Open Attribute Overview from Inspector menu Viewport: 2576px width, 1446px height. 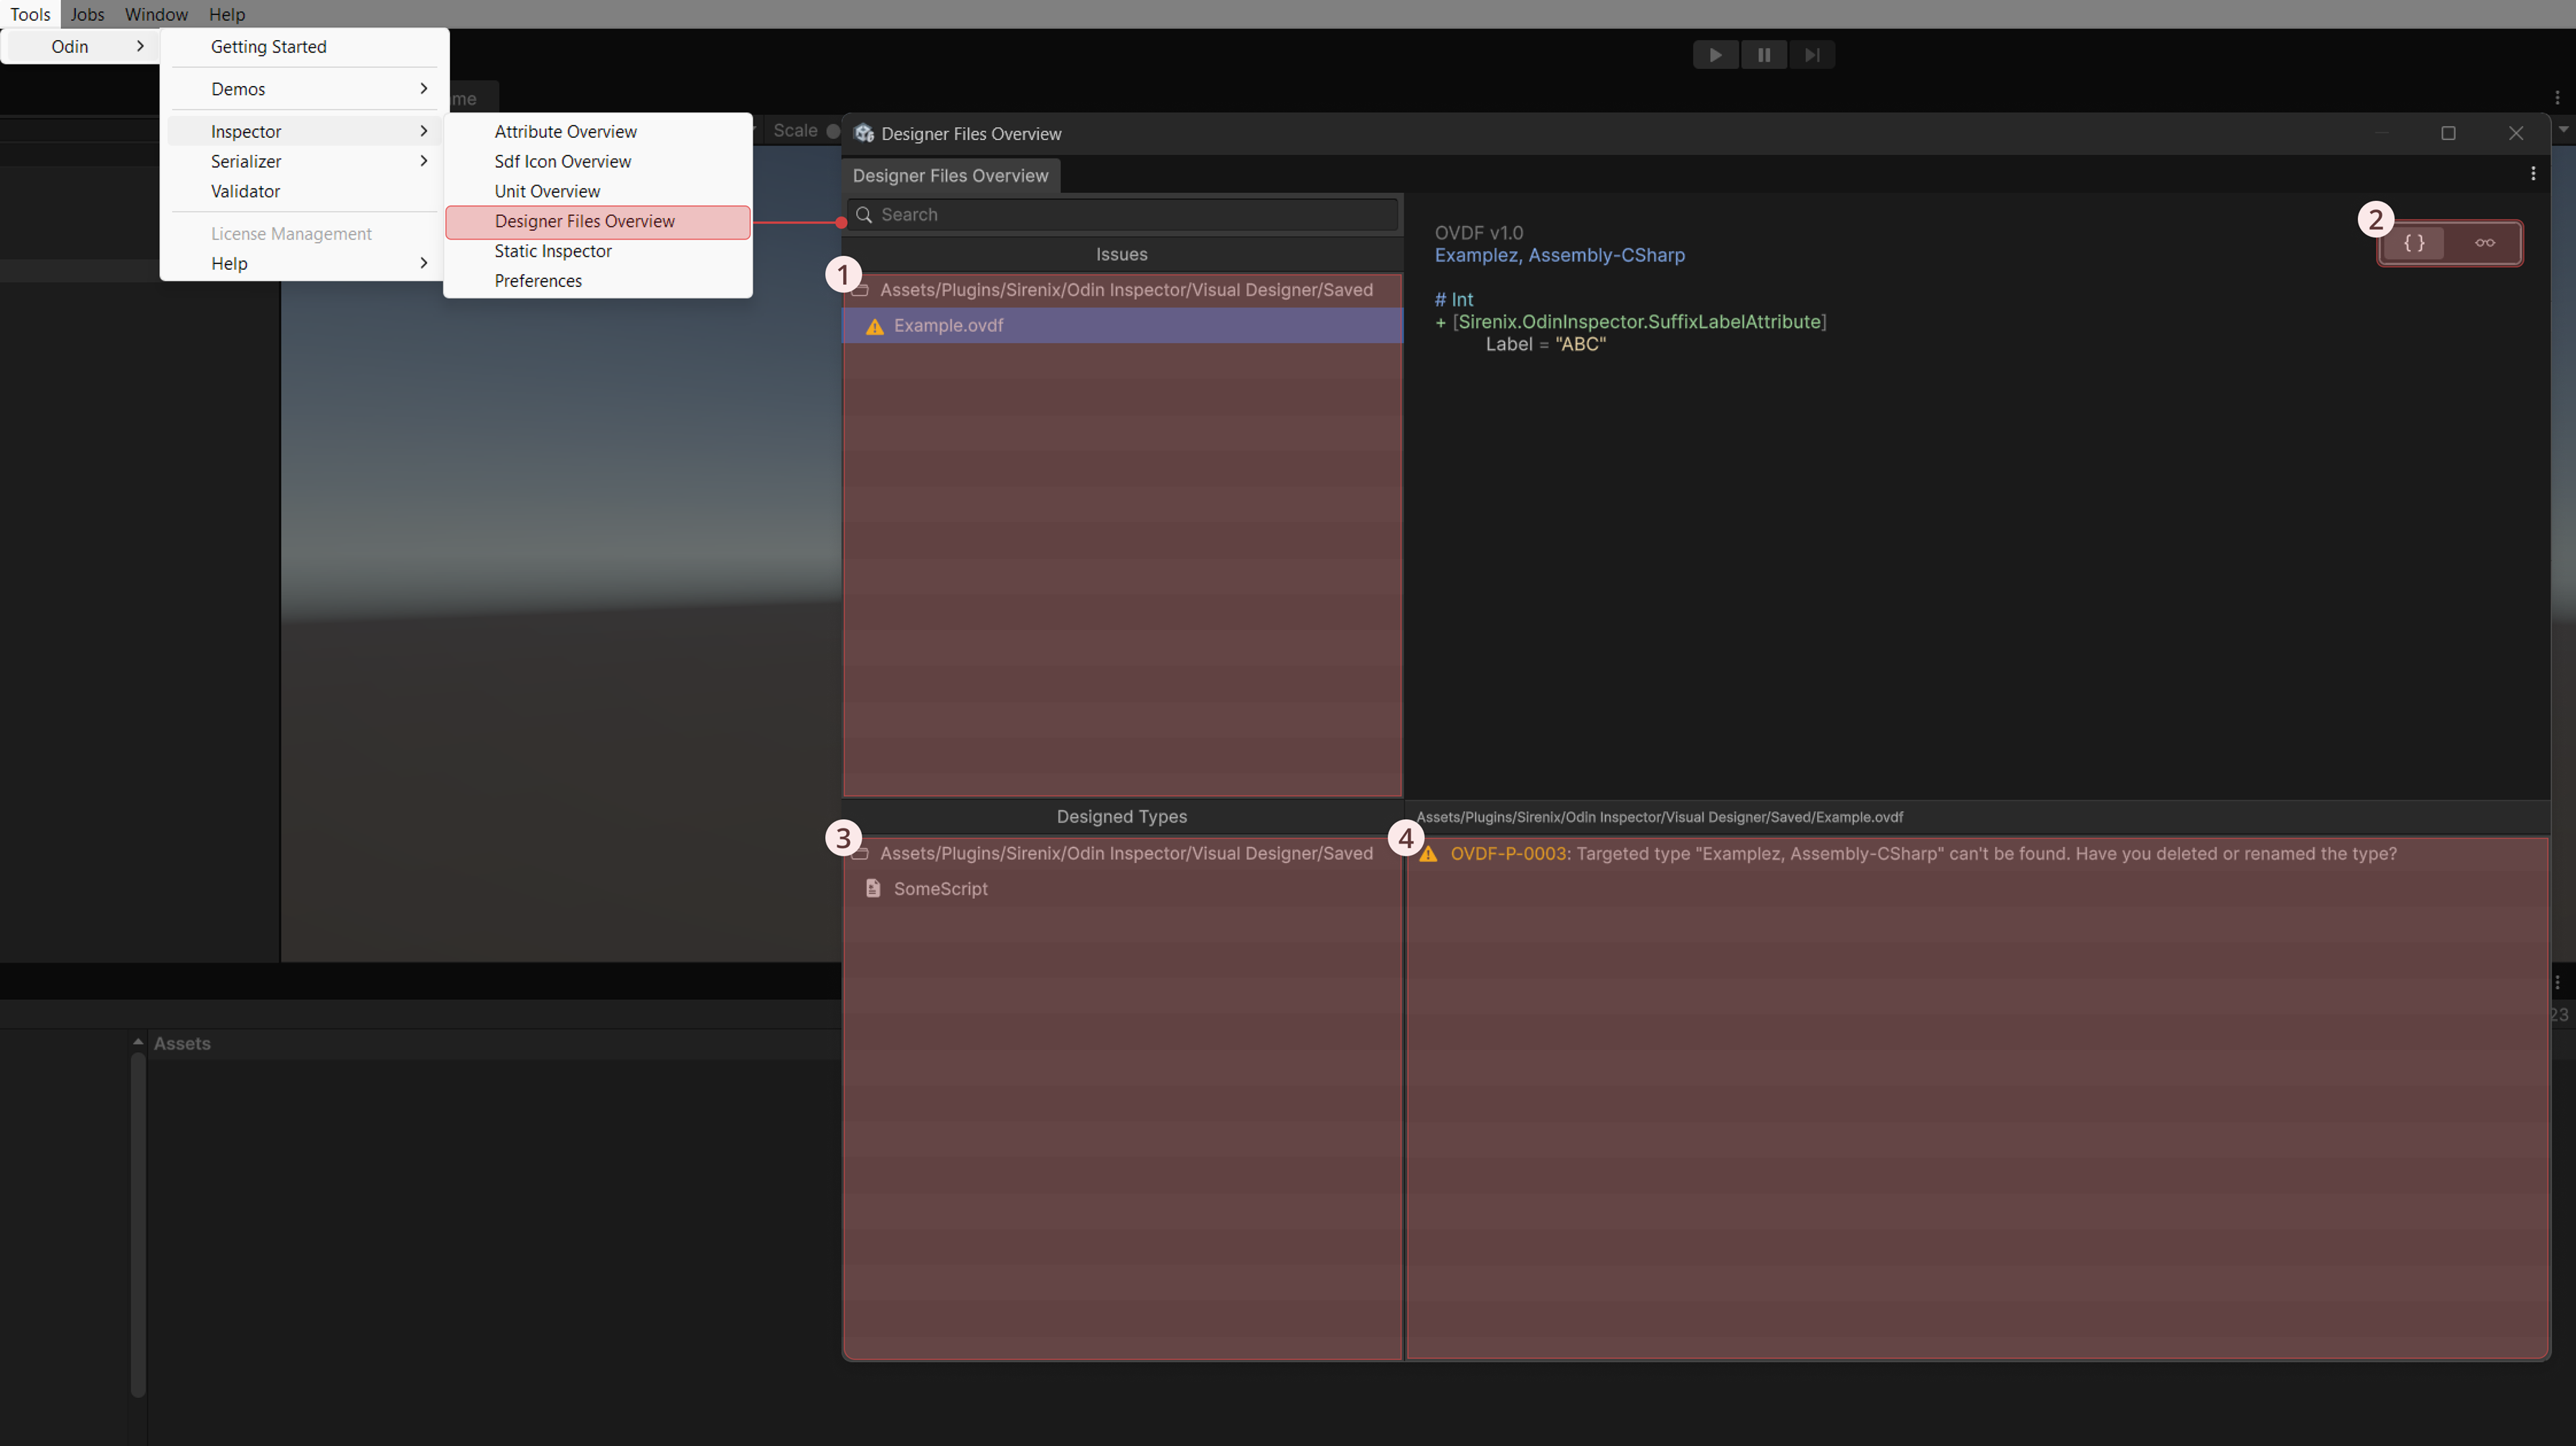(565, 132)
